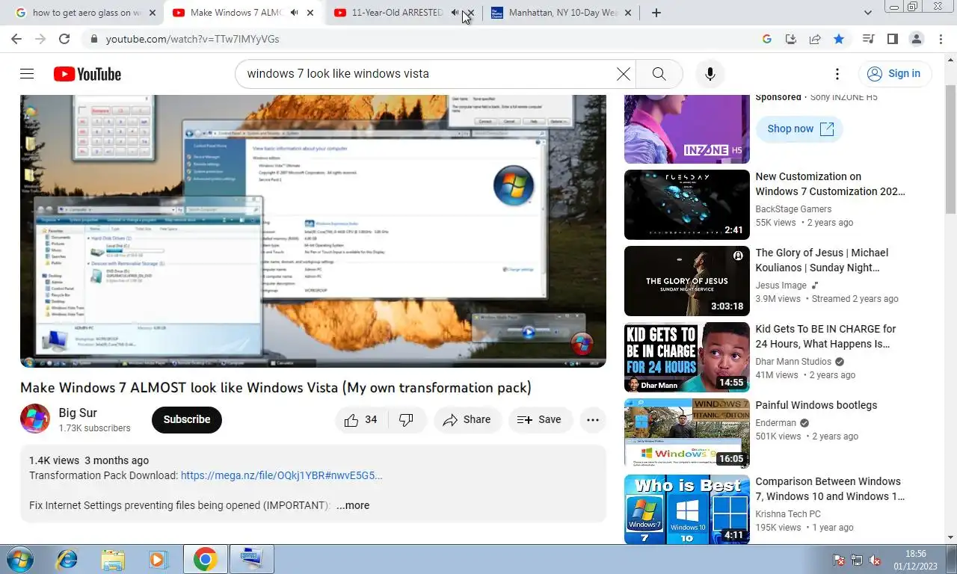Screen dimensions: 957x574
Task: Close the 'how to get aero glass' tab
Action: 153,13
